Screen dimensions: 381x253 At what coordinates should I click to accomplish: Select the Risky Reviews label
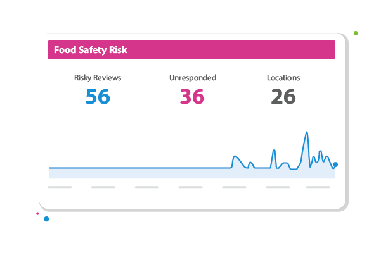coord(98,78)
